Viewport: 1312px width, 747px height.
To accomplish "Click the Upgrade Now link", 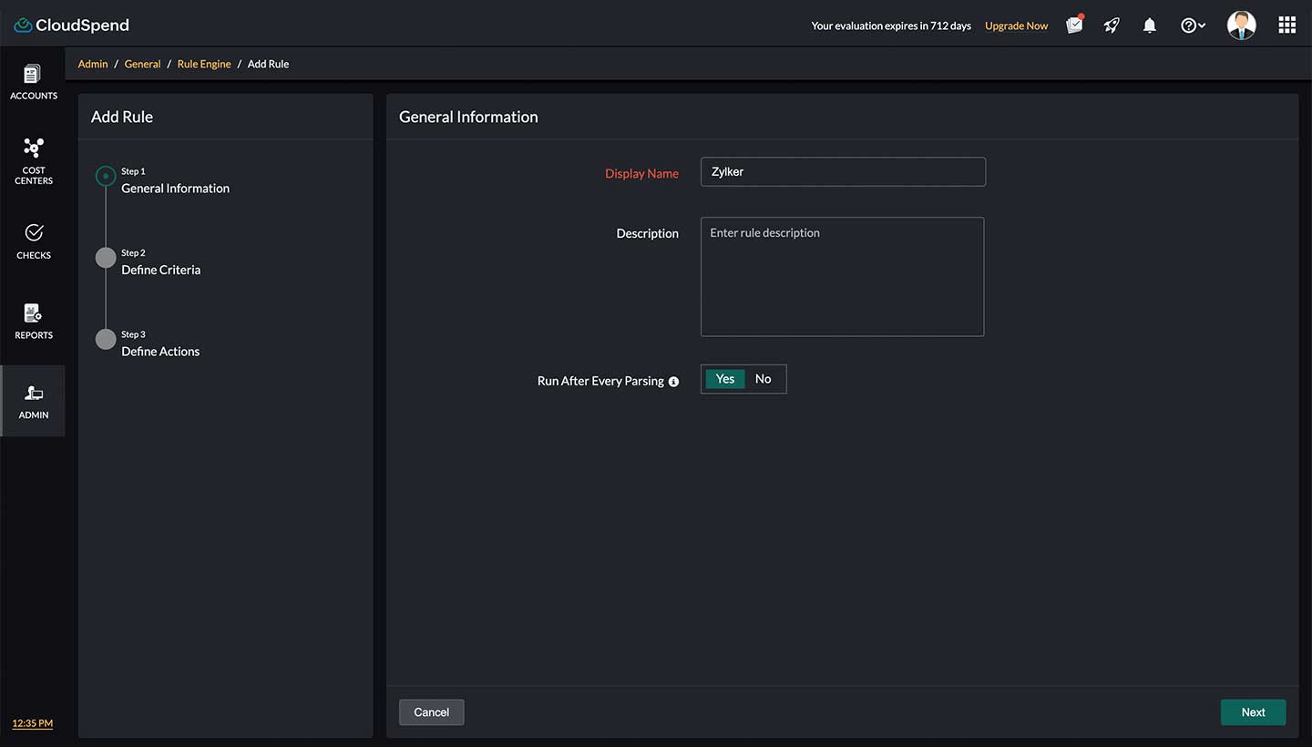I will (x=1016, y=26).
